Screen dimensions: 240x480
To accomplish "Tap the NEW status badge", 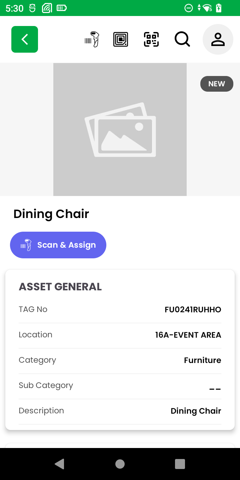I will click(x=217, y=84).
